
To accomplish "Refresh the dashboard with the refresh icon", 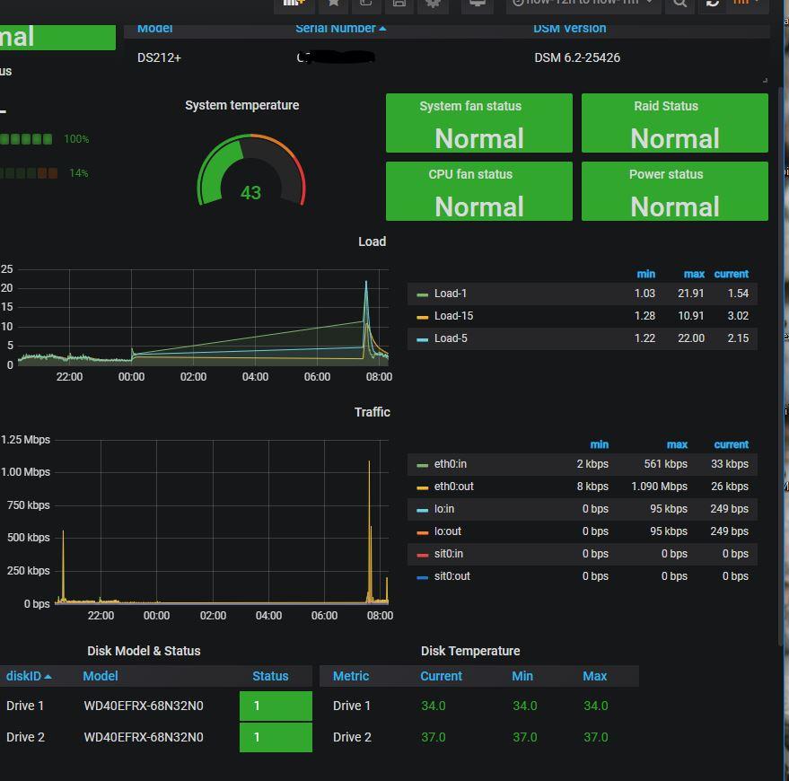I will coord(713,4).
